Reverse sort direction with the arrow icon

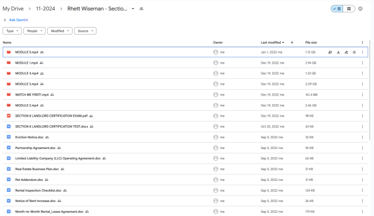[292, 42]
